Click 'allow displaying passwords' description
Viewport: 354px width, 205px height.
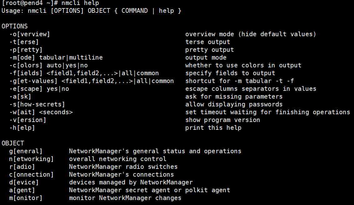(234, 105)
